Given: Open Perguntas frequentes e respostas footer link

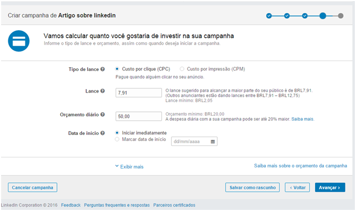Looking at the screenshot, I should (117, 205).
